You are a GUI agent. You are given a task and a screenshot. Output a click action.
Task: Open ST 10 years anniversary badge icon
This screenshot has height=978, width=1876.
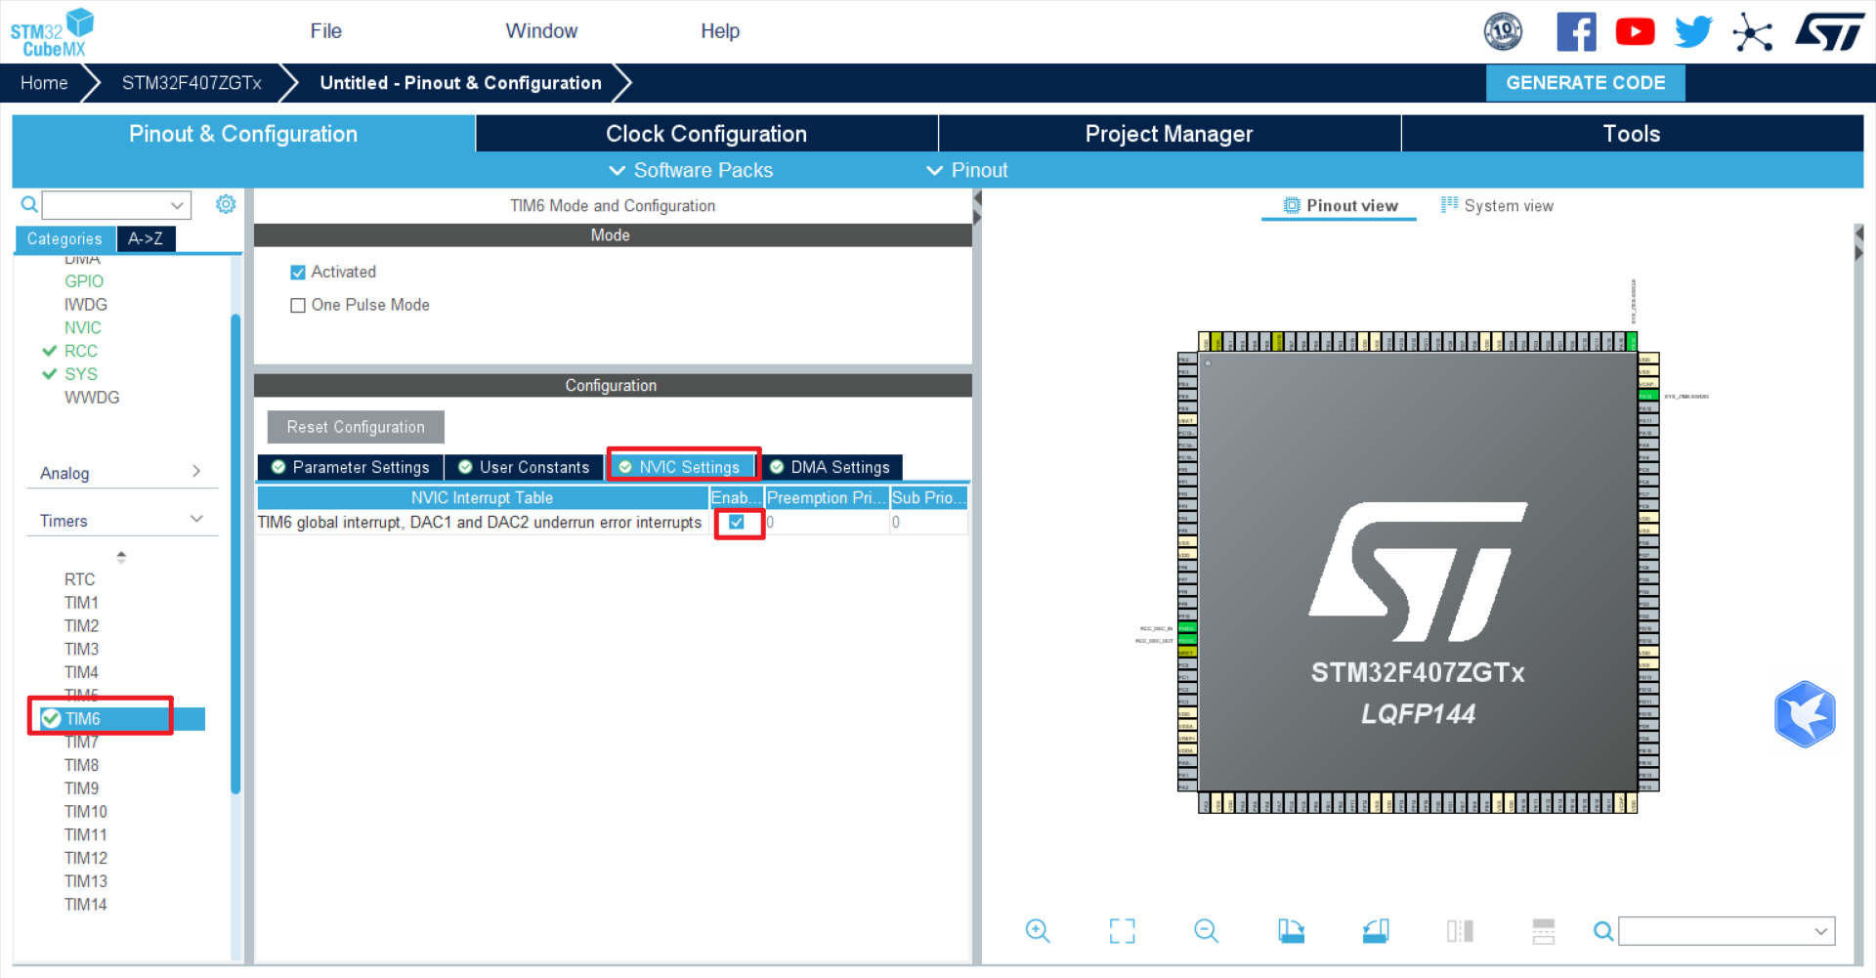click(1503, 31)
